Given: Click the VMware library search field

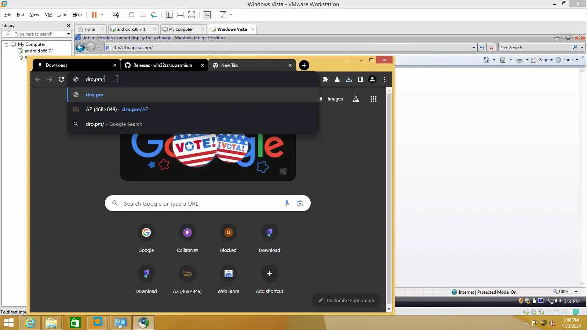Looking at the screenshot, I should 37,34.
